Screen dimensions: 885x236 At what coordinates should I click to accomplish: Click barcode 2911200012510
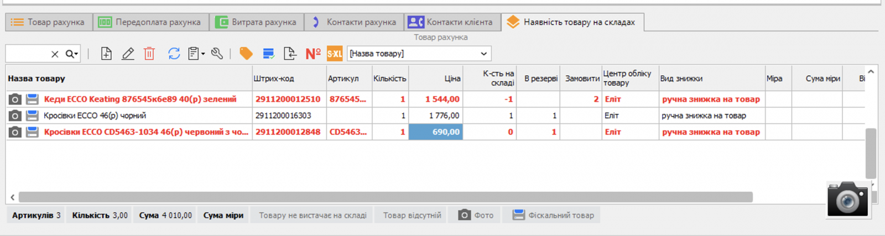288,99
